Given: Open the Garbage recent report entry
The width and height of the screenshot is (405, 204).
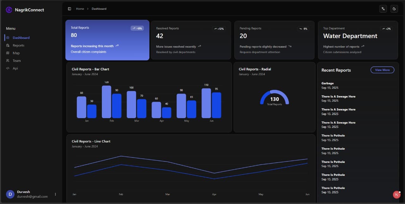Looking at the screenshot, I should (327, 83).
